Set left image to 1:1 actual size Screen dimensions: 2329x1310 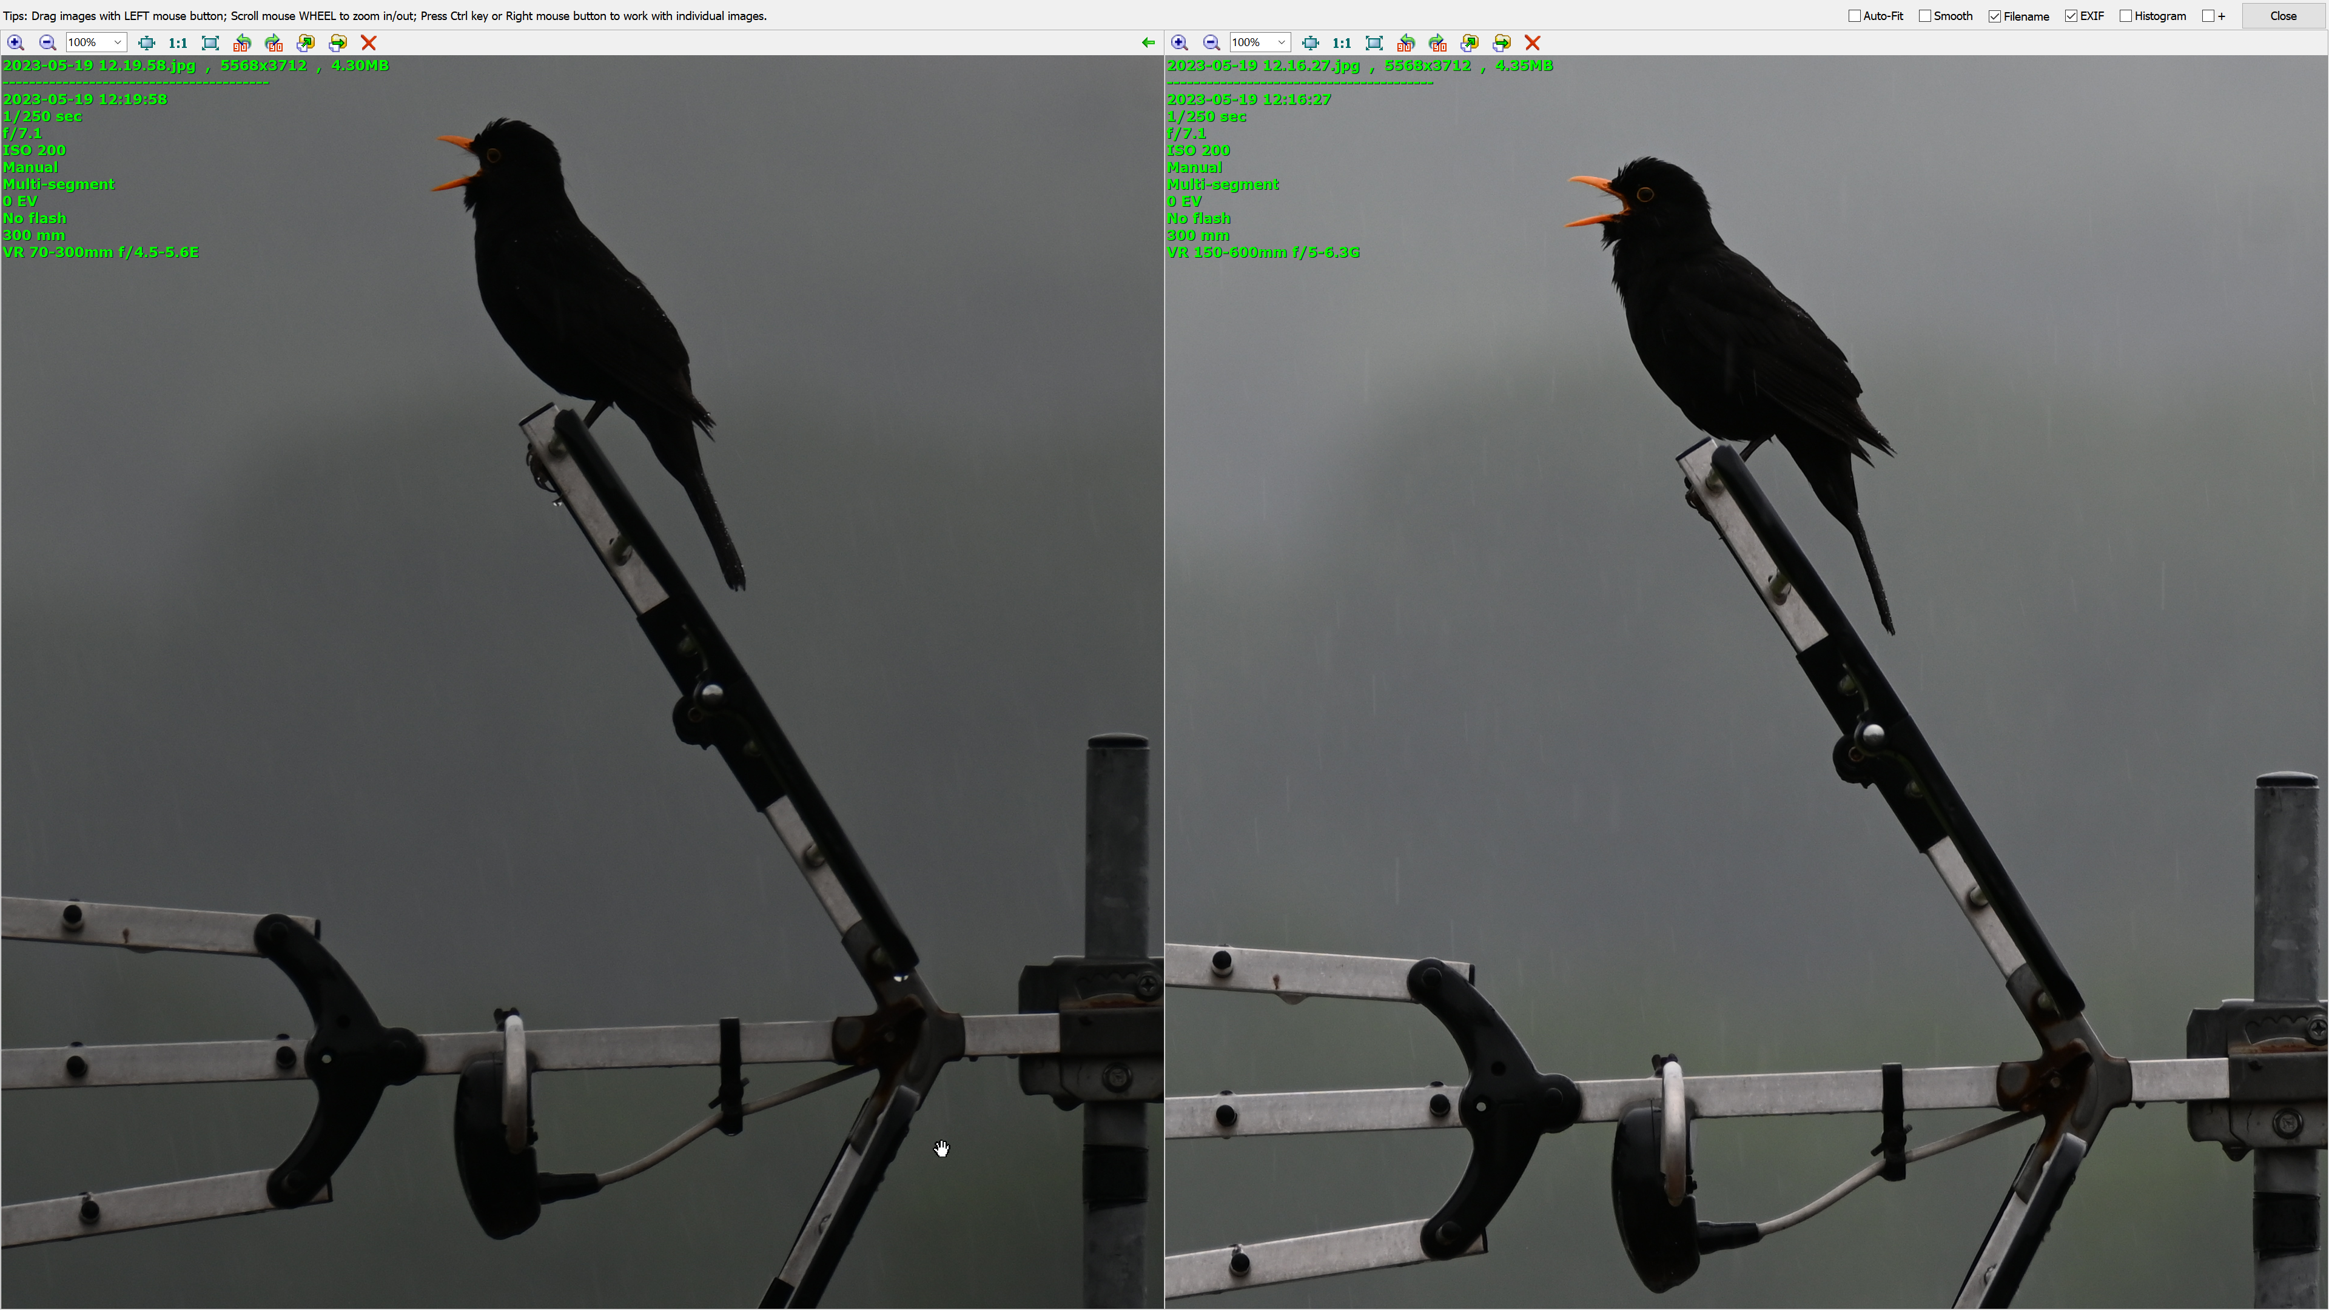[x=178, y=42]
